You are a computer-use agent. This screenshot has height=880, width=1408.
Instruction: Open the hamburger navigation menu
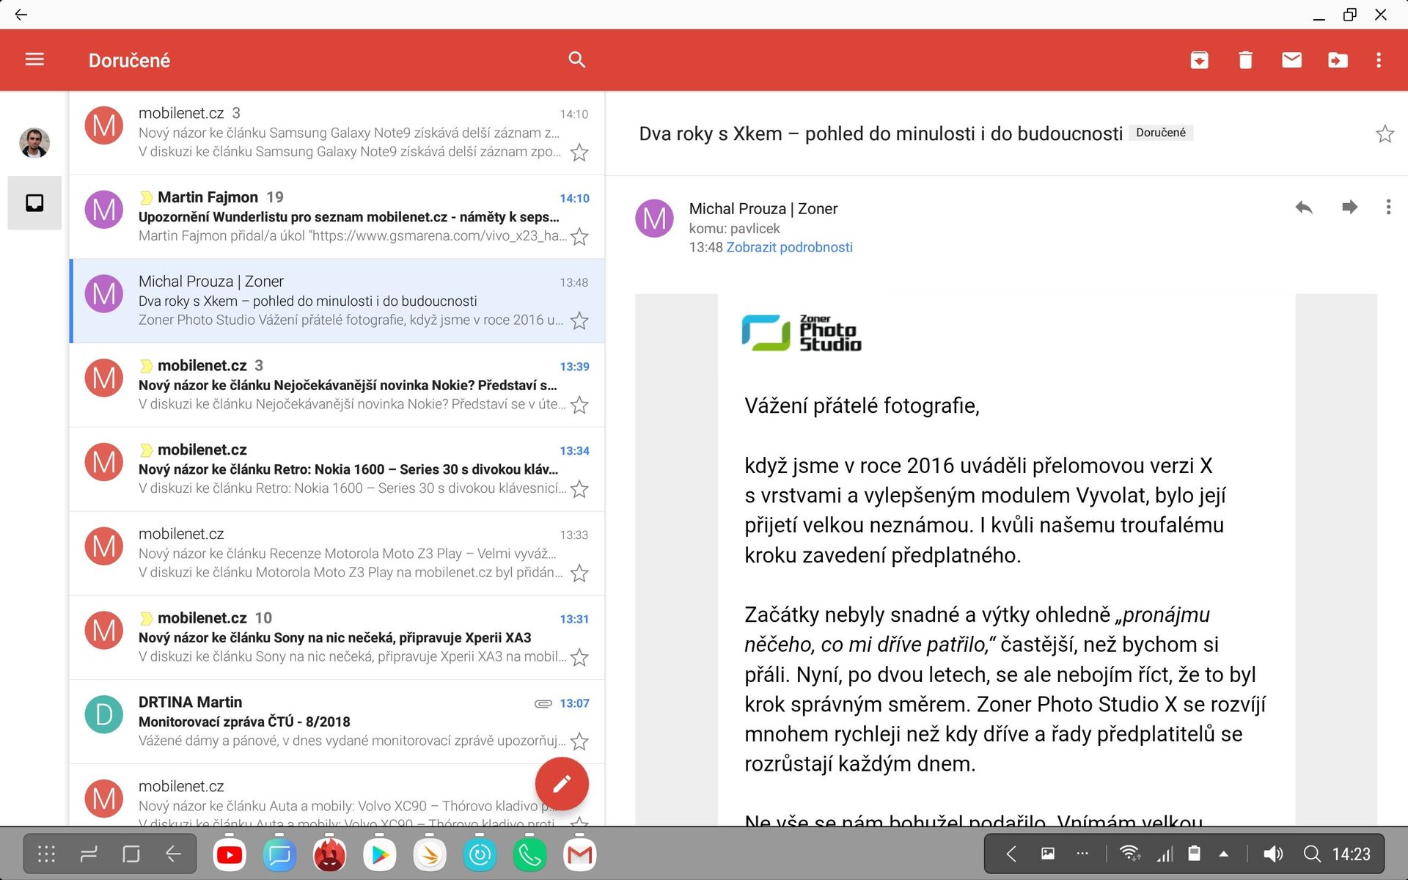pyautogui.click(x=34, y=59)
